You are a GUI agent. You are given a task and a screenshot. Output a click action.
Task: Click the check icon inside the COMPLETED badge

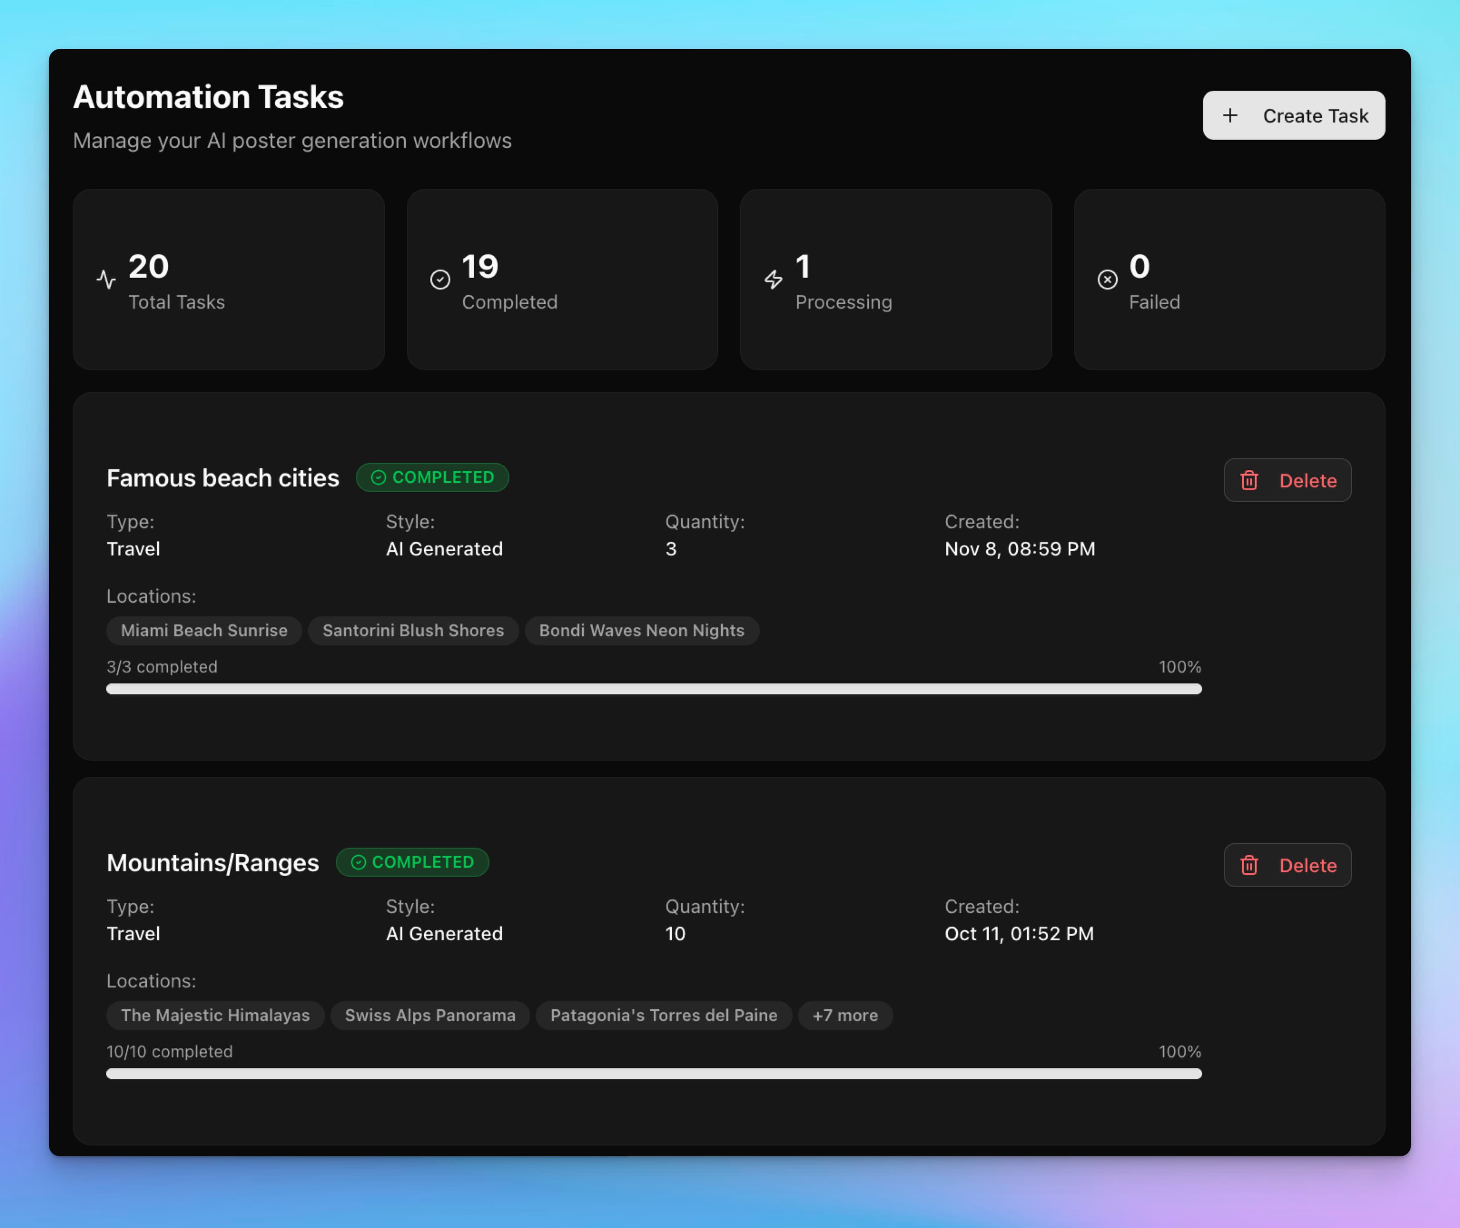pos(379,477)
